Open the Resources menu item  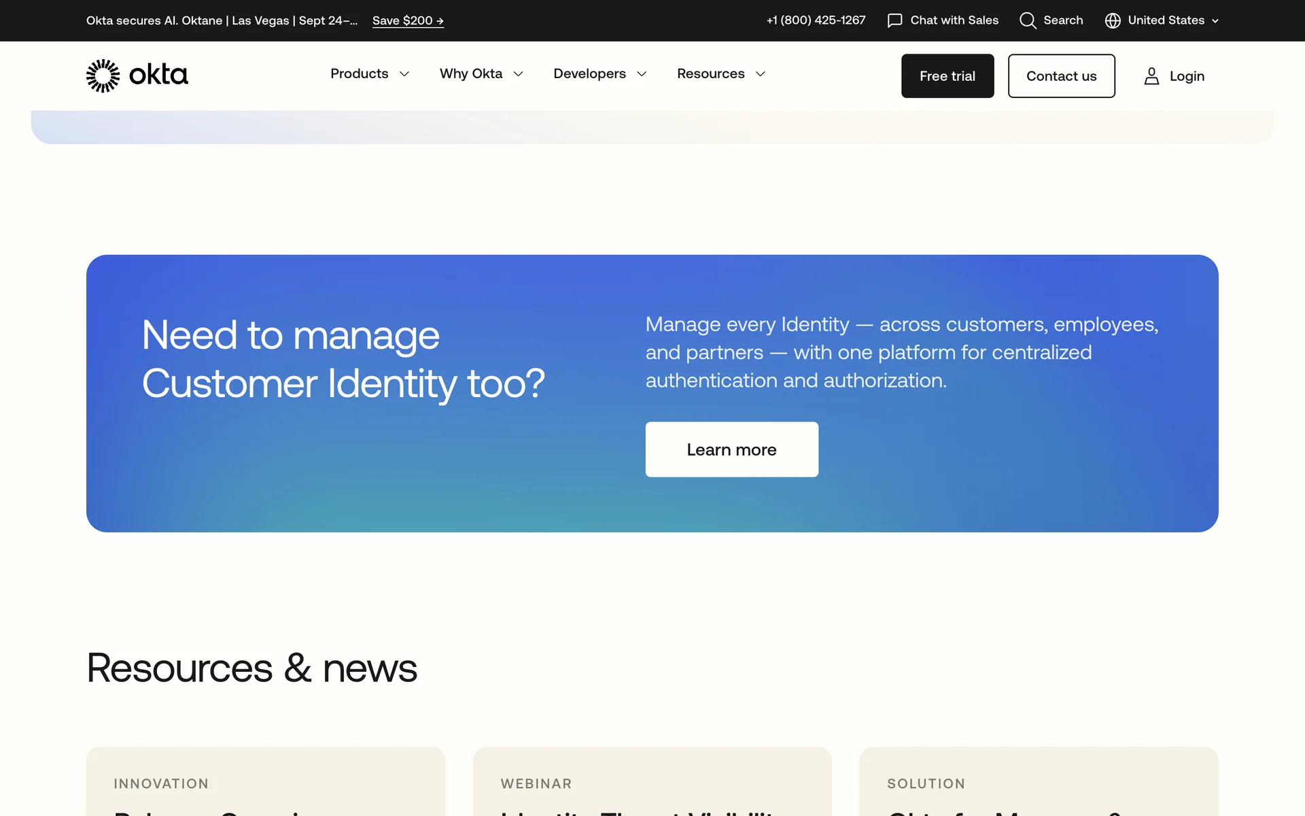coord(710,73)
